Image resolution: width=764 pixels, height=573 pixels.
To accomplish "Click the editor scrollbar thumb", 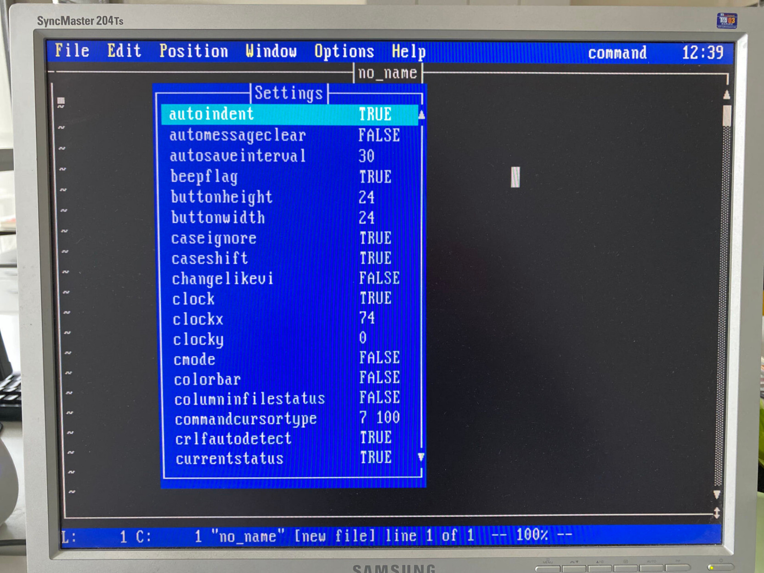I will tap(726, 115).
